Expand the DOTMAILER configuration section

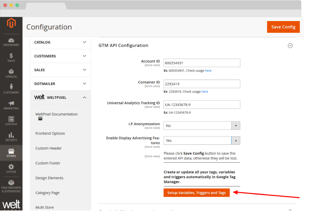(x=60, y=84)
